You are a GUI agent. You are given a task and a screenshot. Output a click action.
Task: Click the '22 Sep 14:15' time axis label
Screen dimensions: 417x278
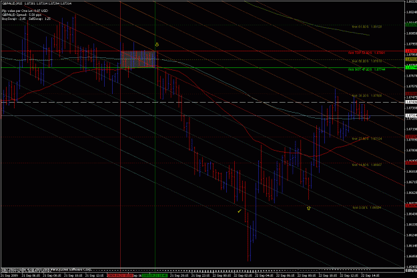pyautogui.click(x=371, y=275)
